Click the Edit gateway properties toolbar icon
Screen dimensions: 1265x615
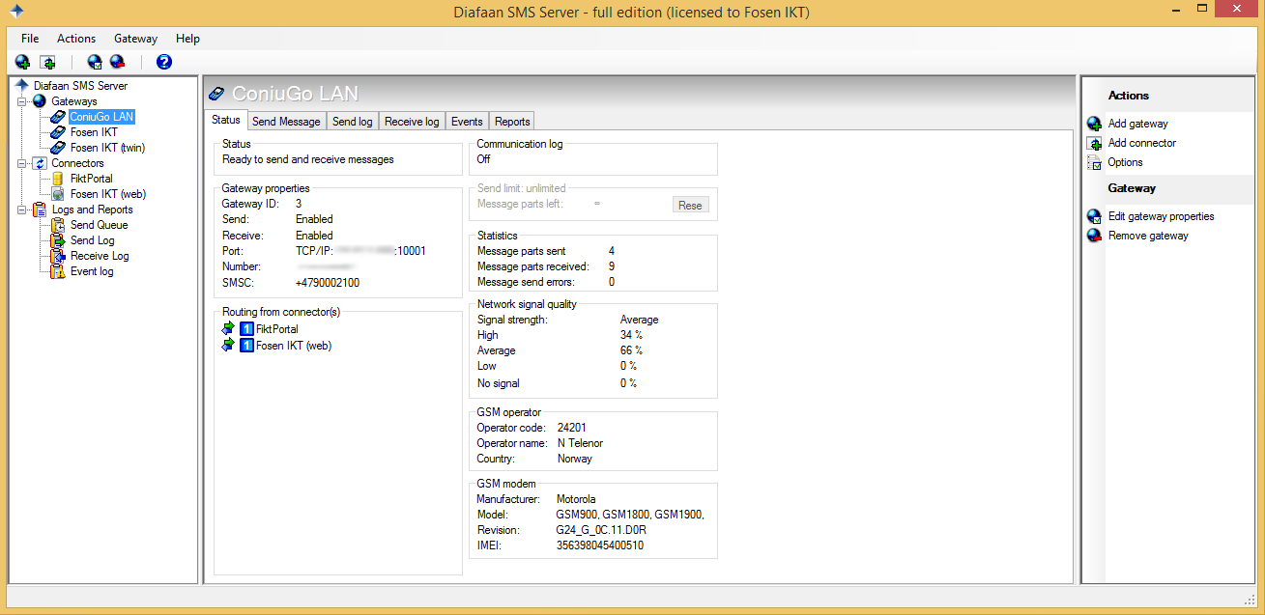(x=95, y=62)
